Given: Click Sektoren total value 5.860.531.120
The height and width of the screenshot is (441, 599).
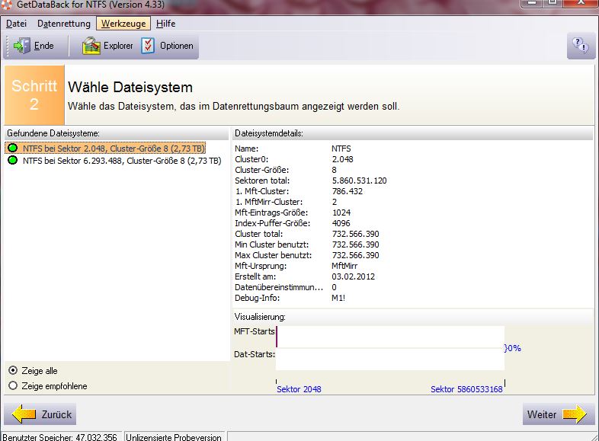Looking at the screenshot, I should (359, 181).
